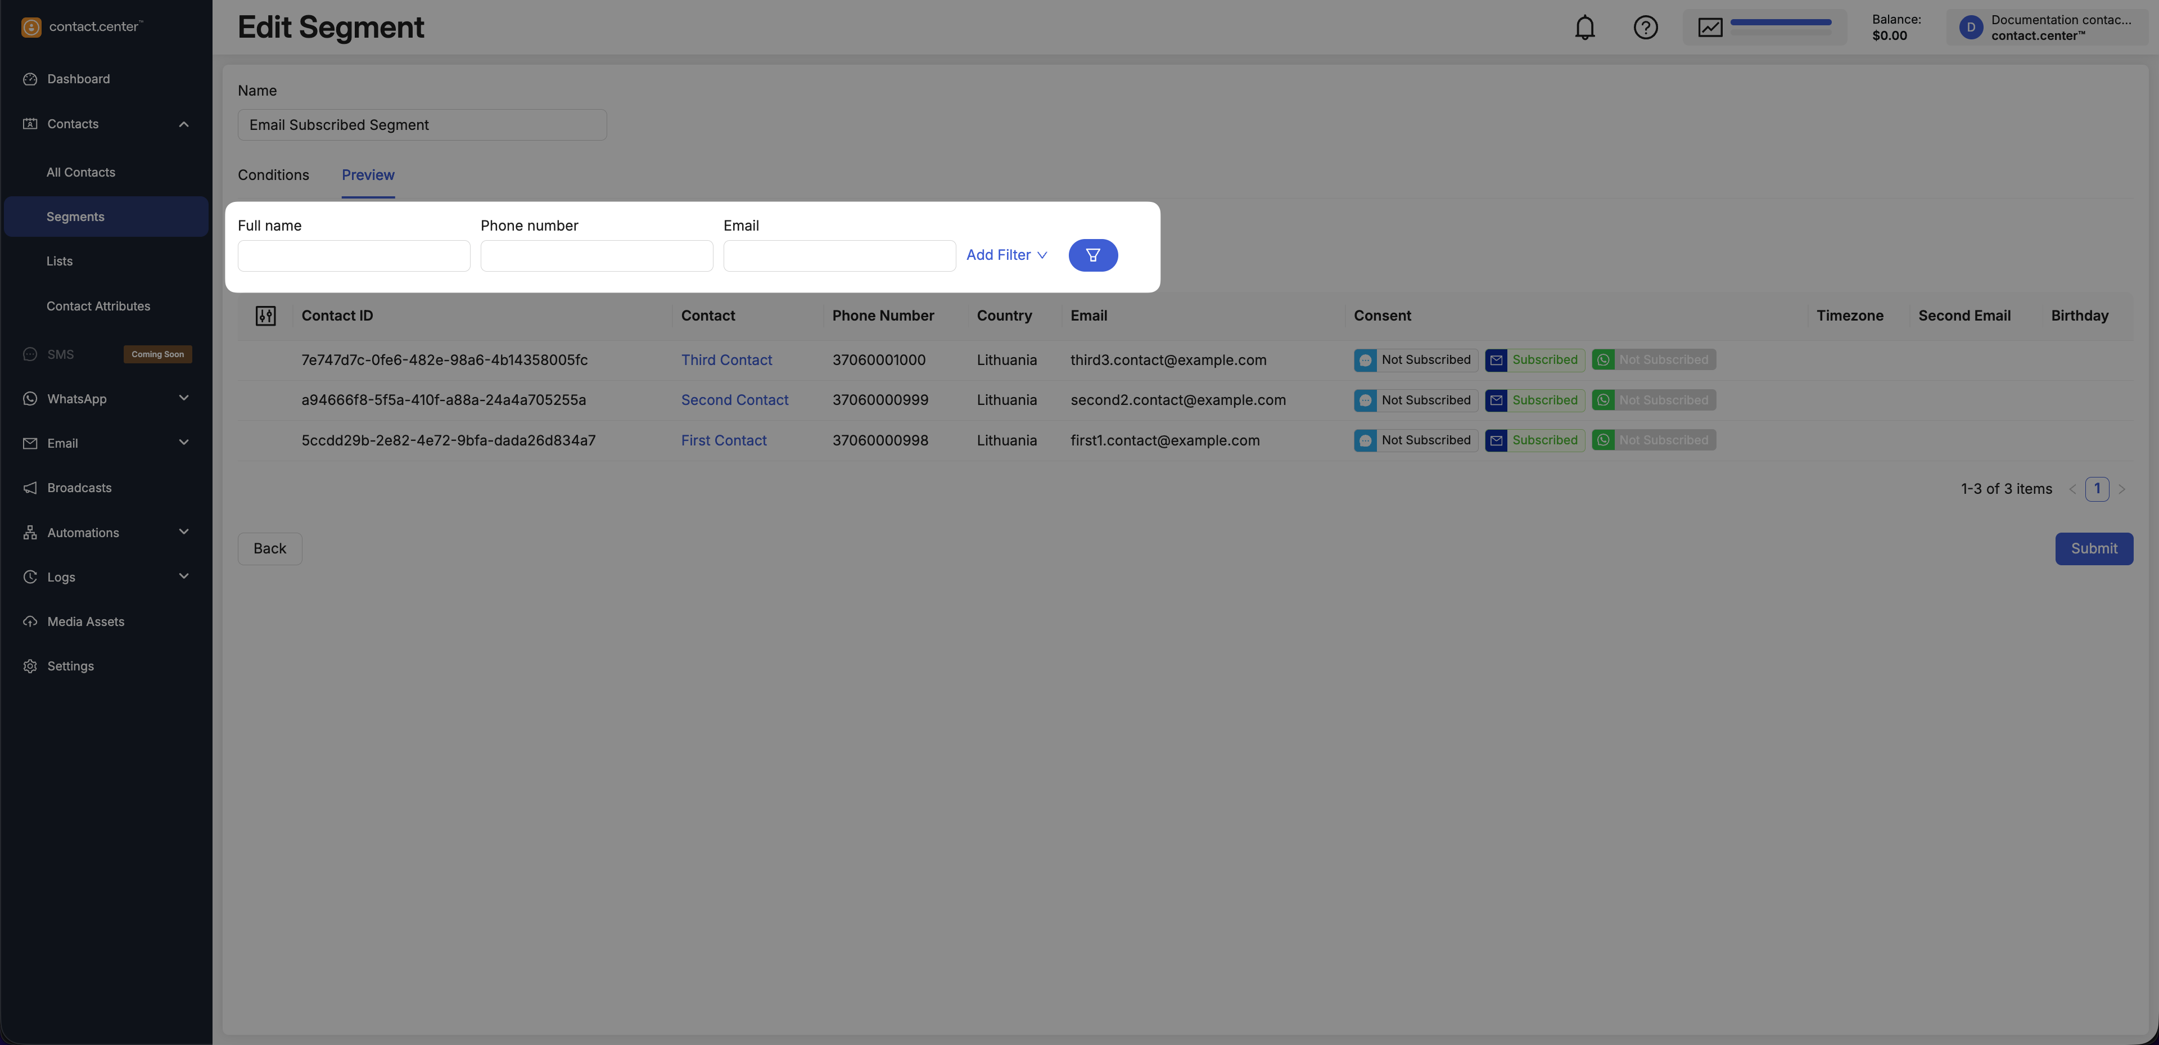
Task: Expand the WhatsApp sidebar menu
Action: pos(183,398)
